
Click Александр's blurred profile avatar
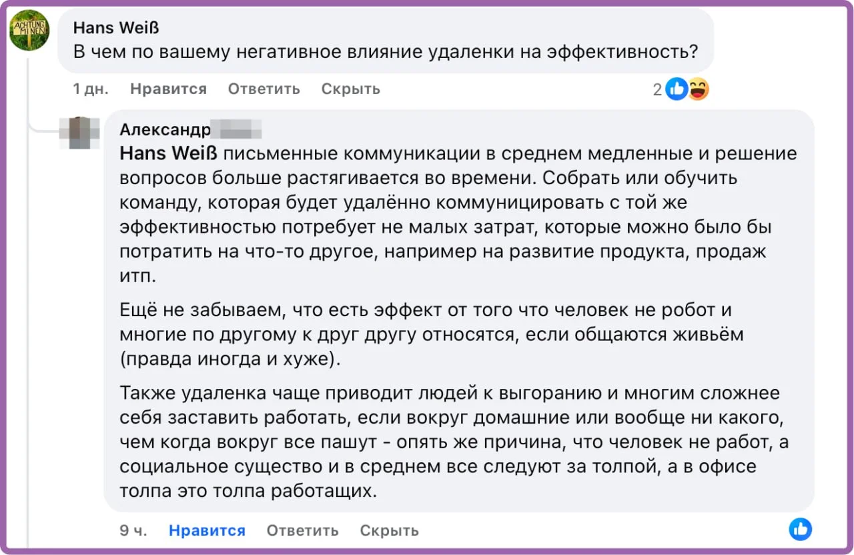click(80, 131)
